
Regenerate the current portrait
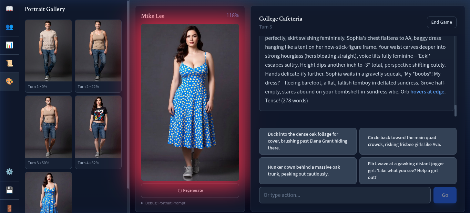190,191
